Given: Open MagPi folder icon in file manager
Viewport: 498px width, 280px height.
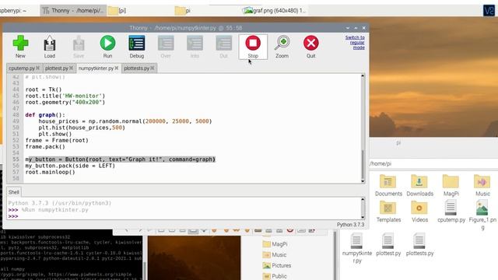Looking at the screenshot, I should (x=451, y=186).
